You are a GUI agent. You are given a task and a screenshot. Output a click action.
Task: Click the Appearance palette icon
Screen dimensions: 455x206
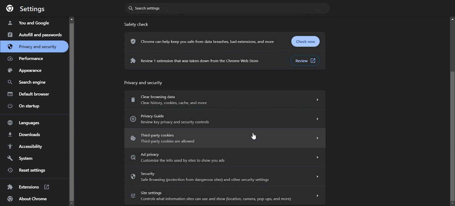[10, 70]
